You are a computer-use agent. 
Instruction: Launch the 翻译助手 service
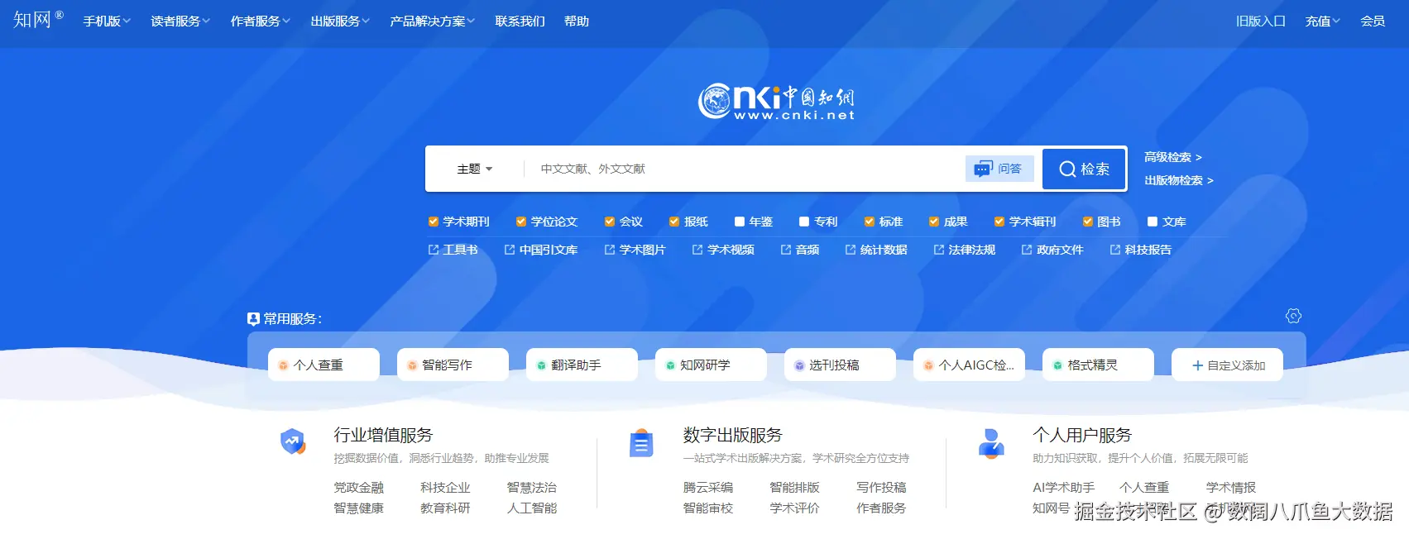tap(582, 365)
